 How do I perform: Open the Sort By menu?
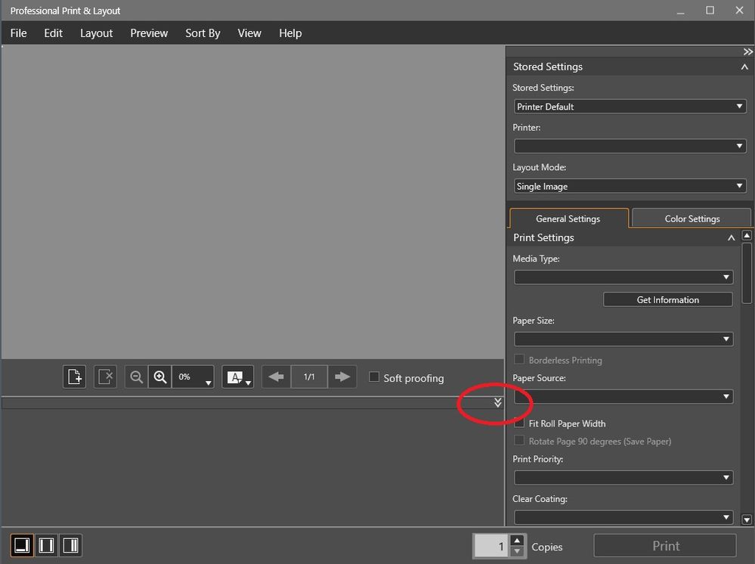click(x=203, y=33)
